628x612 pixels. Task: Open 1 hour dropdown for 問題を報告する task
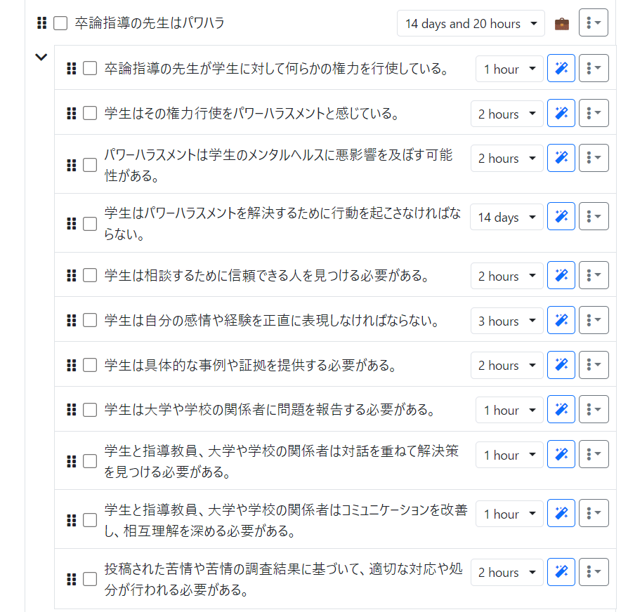coord(509,410)
